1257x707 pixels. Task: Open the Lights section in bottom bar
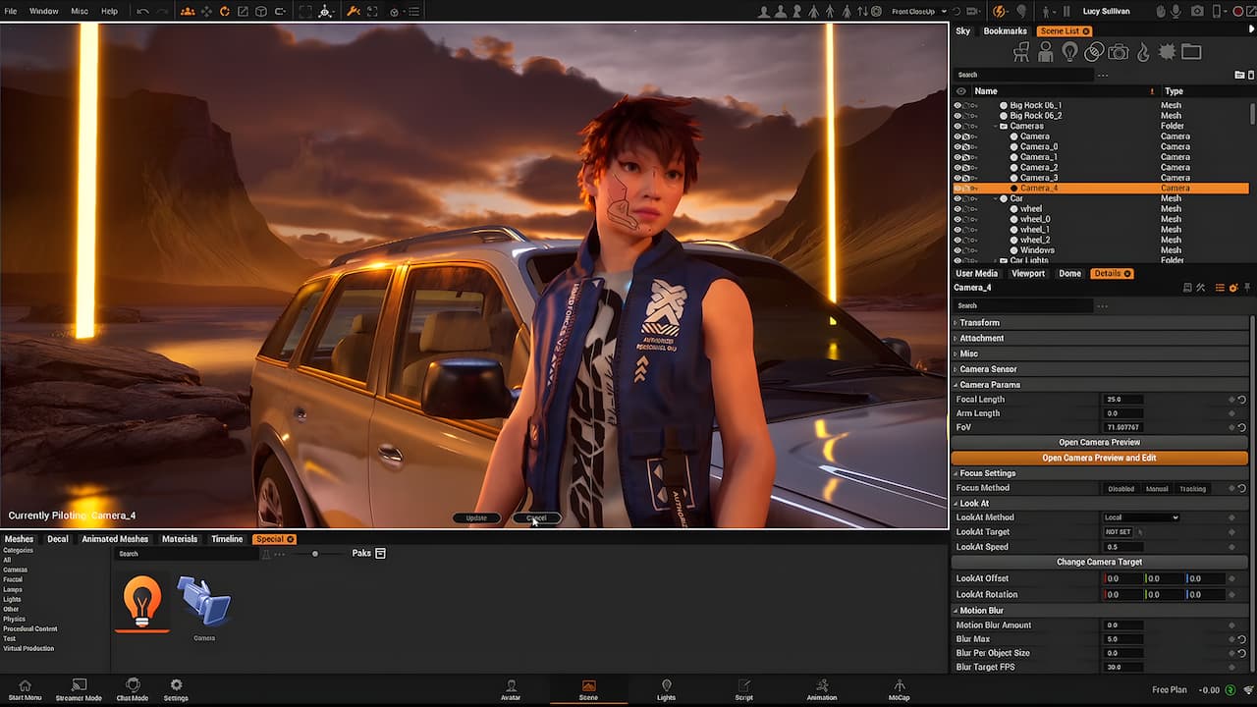pos(667,690)
